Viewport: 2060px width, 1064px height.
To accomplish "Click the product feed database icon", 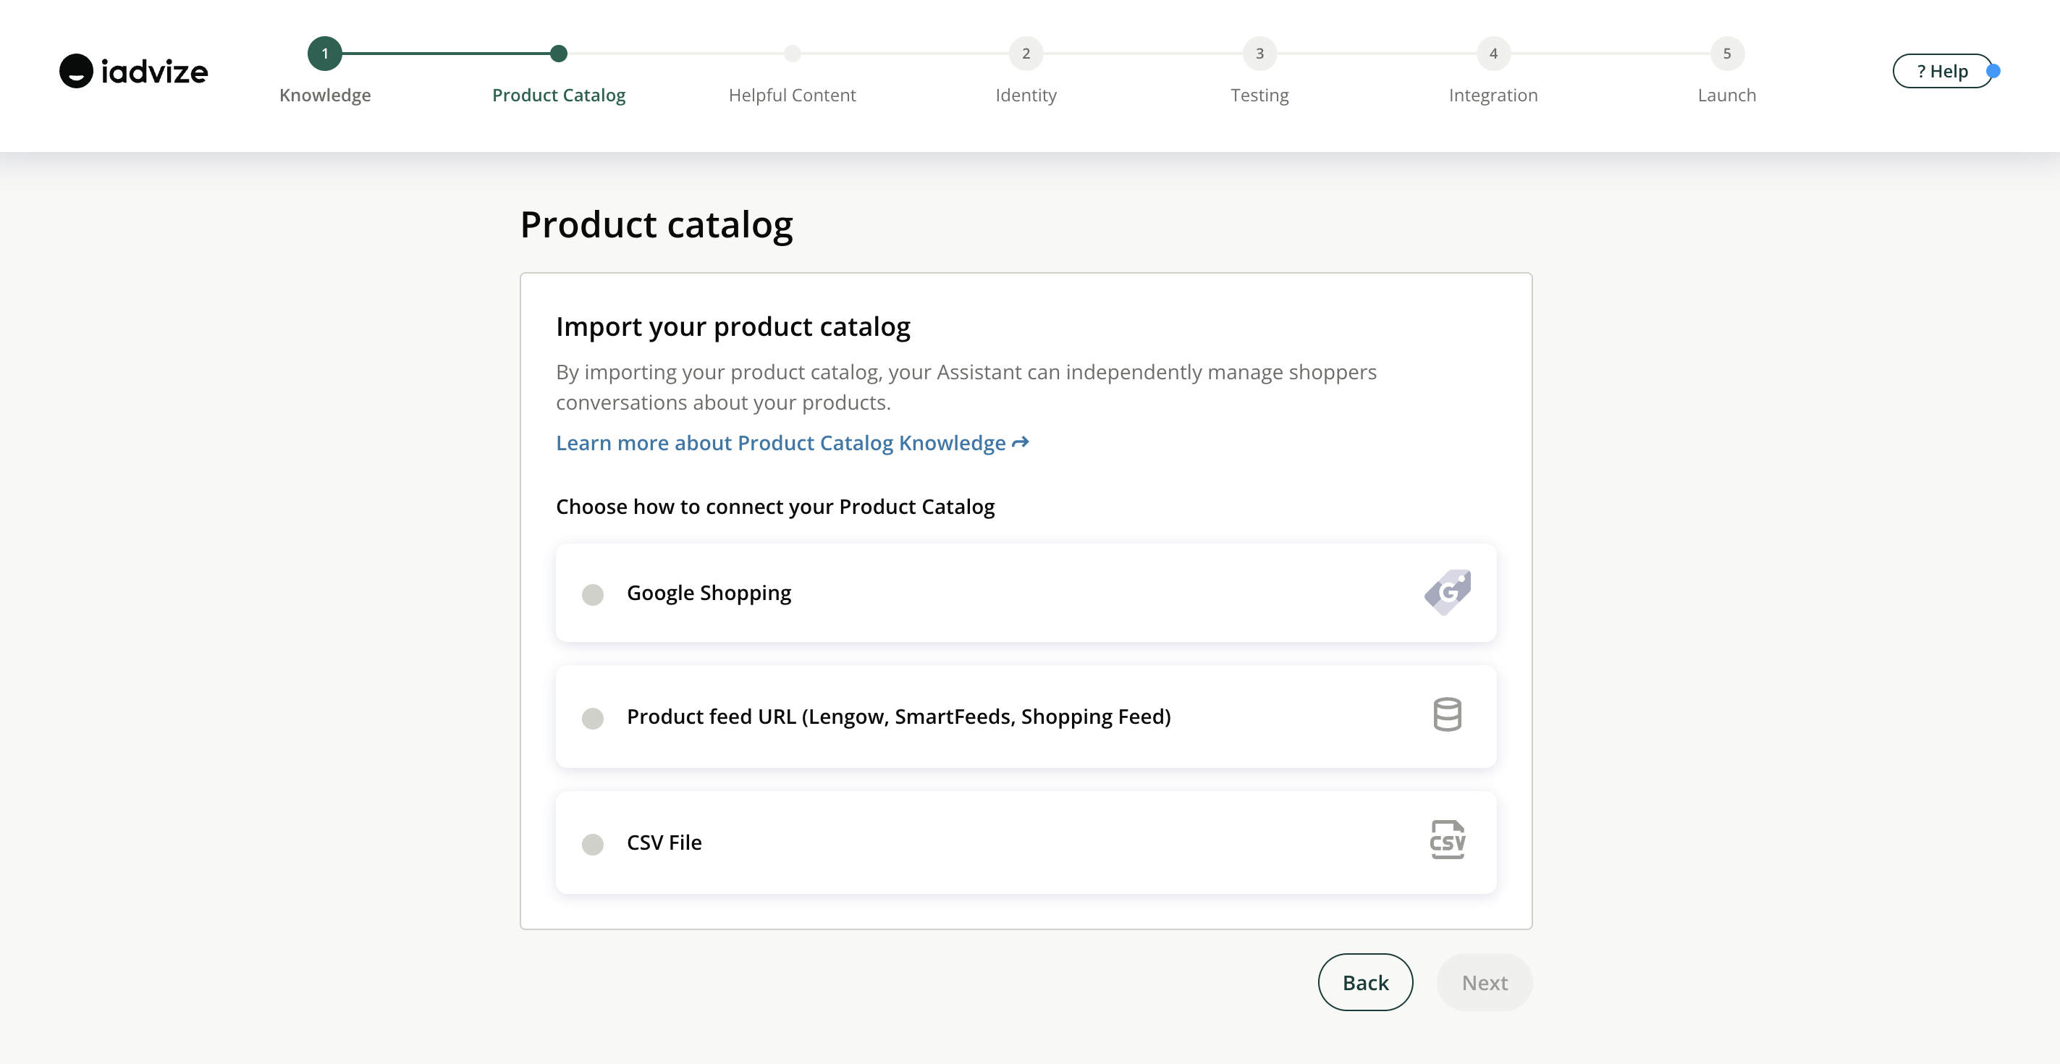I will coord(1447,714).
